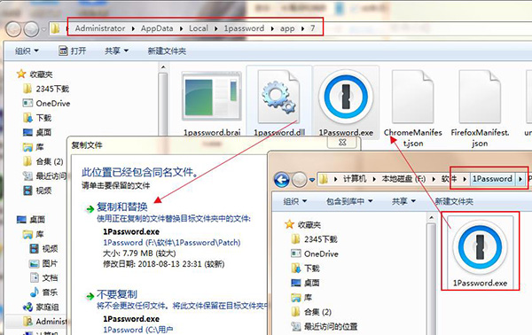
Task: Click the 7 folder breadcrumb
Action: (x=312, y=28)
